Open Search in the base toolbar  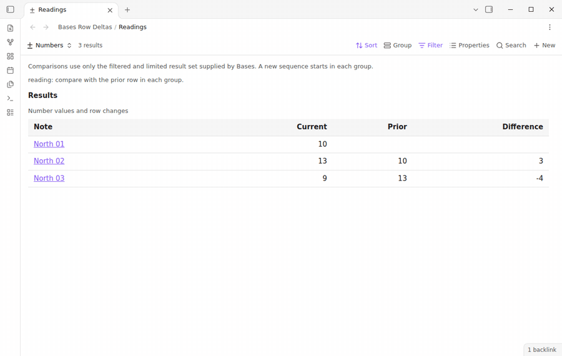511,45
